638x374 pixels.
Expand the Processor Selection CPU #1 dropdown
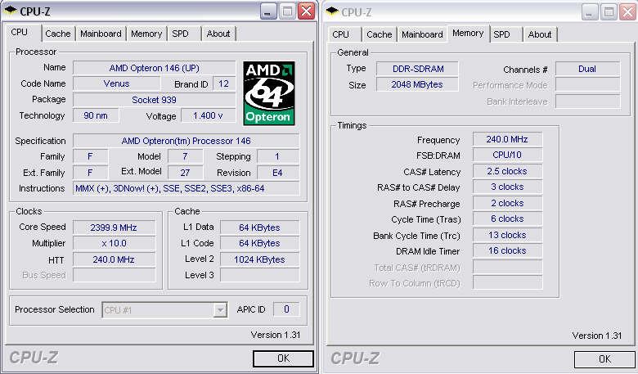[220, 310]
